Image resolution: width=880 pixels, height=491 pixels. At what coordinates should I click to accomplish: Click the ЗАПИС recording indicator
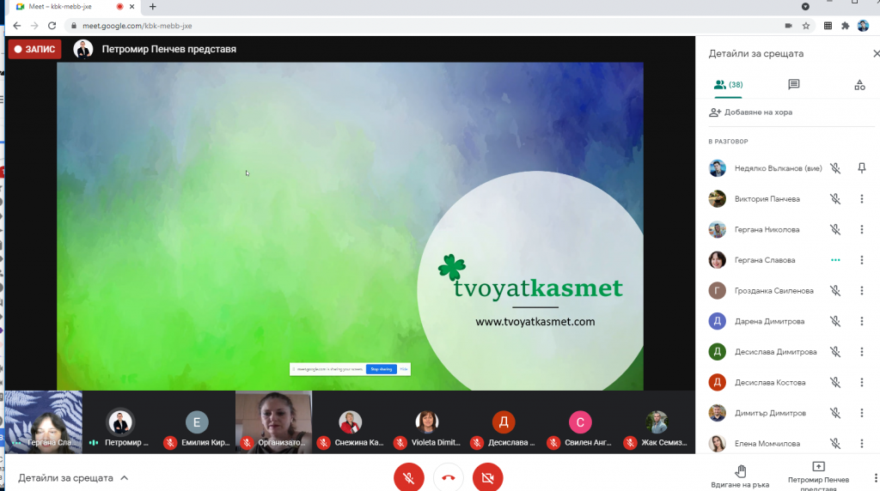coord(34,49)
